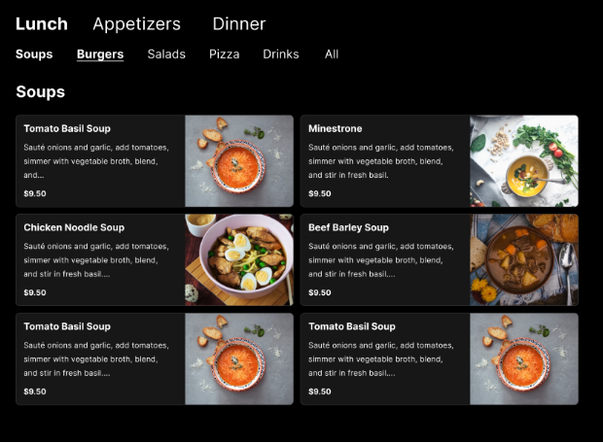603x443 pixels.
Task: Filter menu by Salads
Action: tap(166, 54)
